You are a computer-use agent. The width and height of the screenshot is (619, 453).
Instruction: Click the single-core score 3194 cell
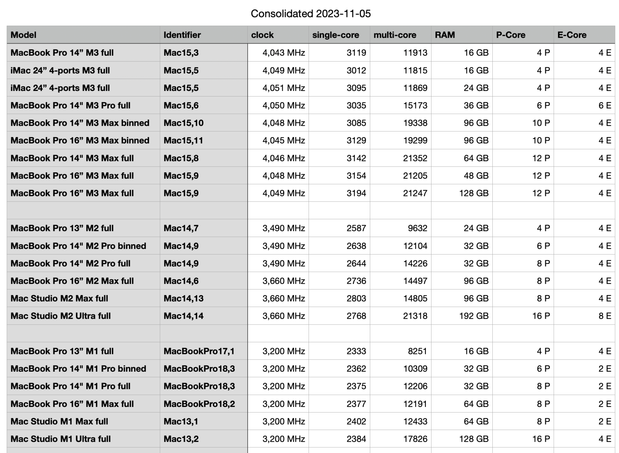point(356,193)
